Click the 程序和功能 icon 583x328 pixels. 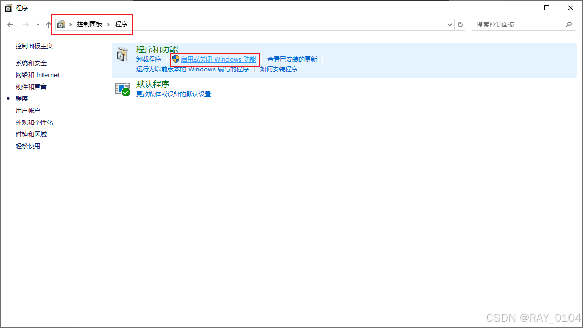[x=122, y=54]
